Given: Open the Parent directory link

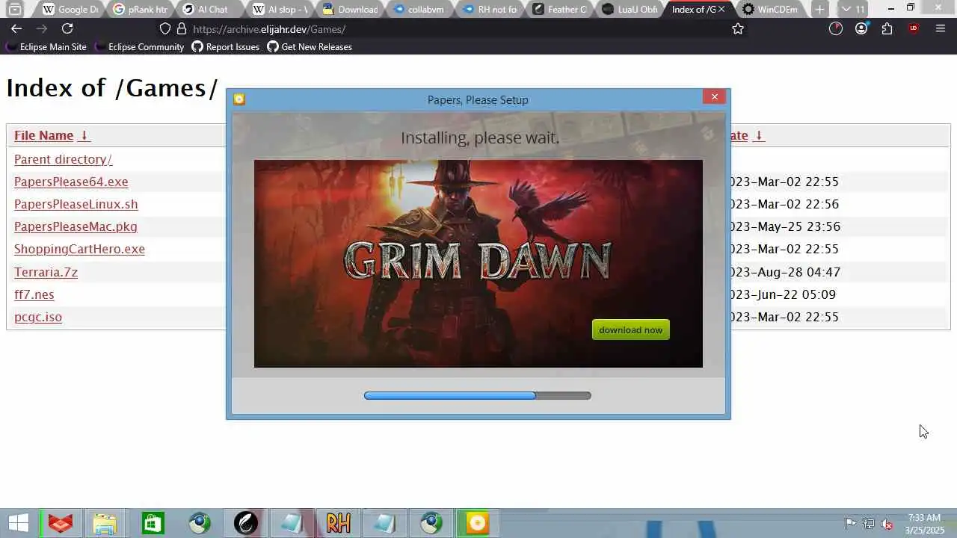Looking at the screenshot, I should click(63, 159).
